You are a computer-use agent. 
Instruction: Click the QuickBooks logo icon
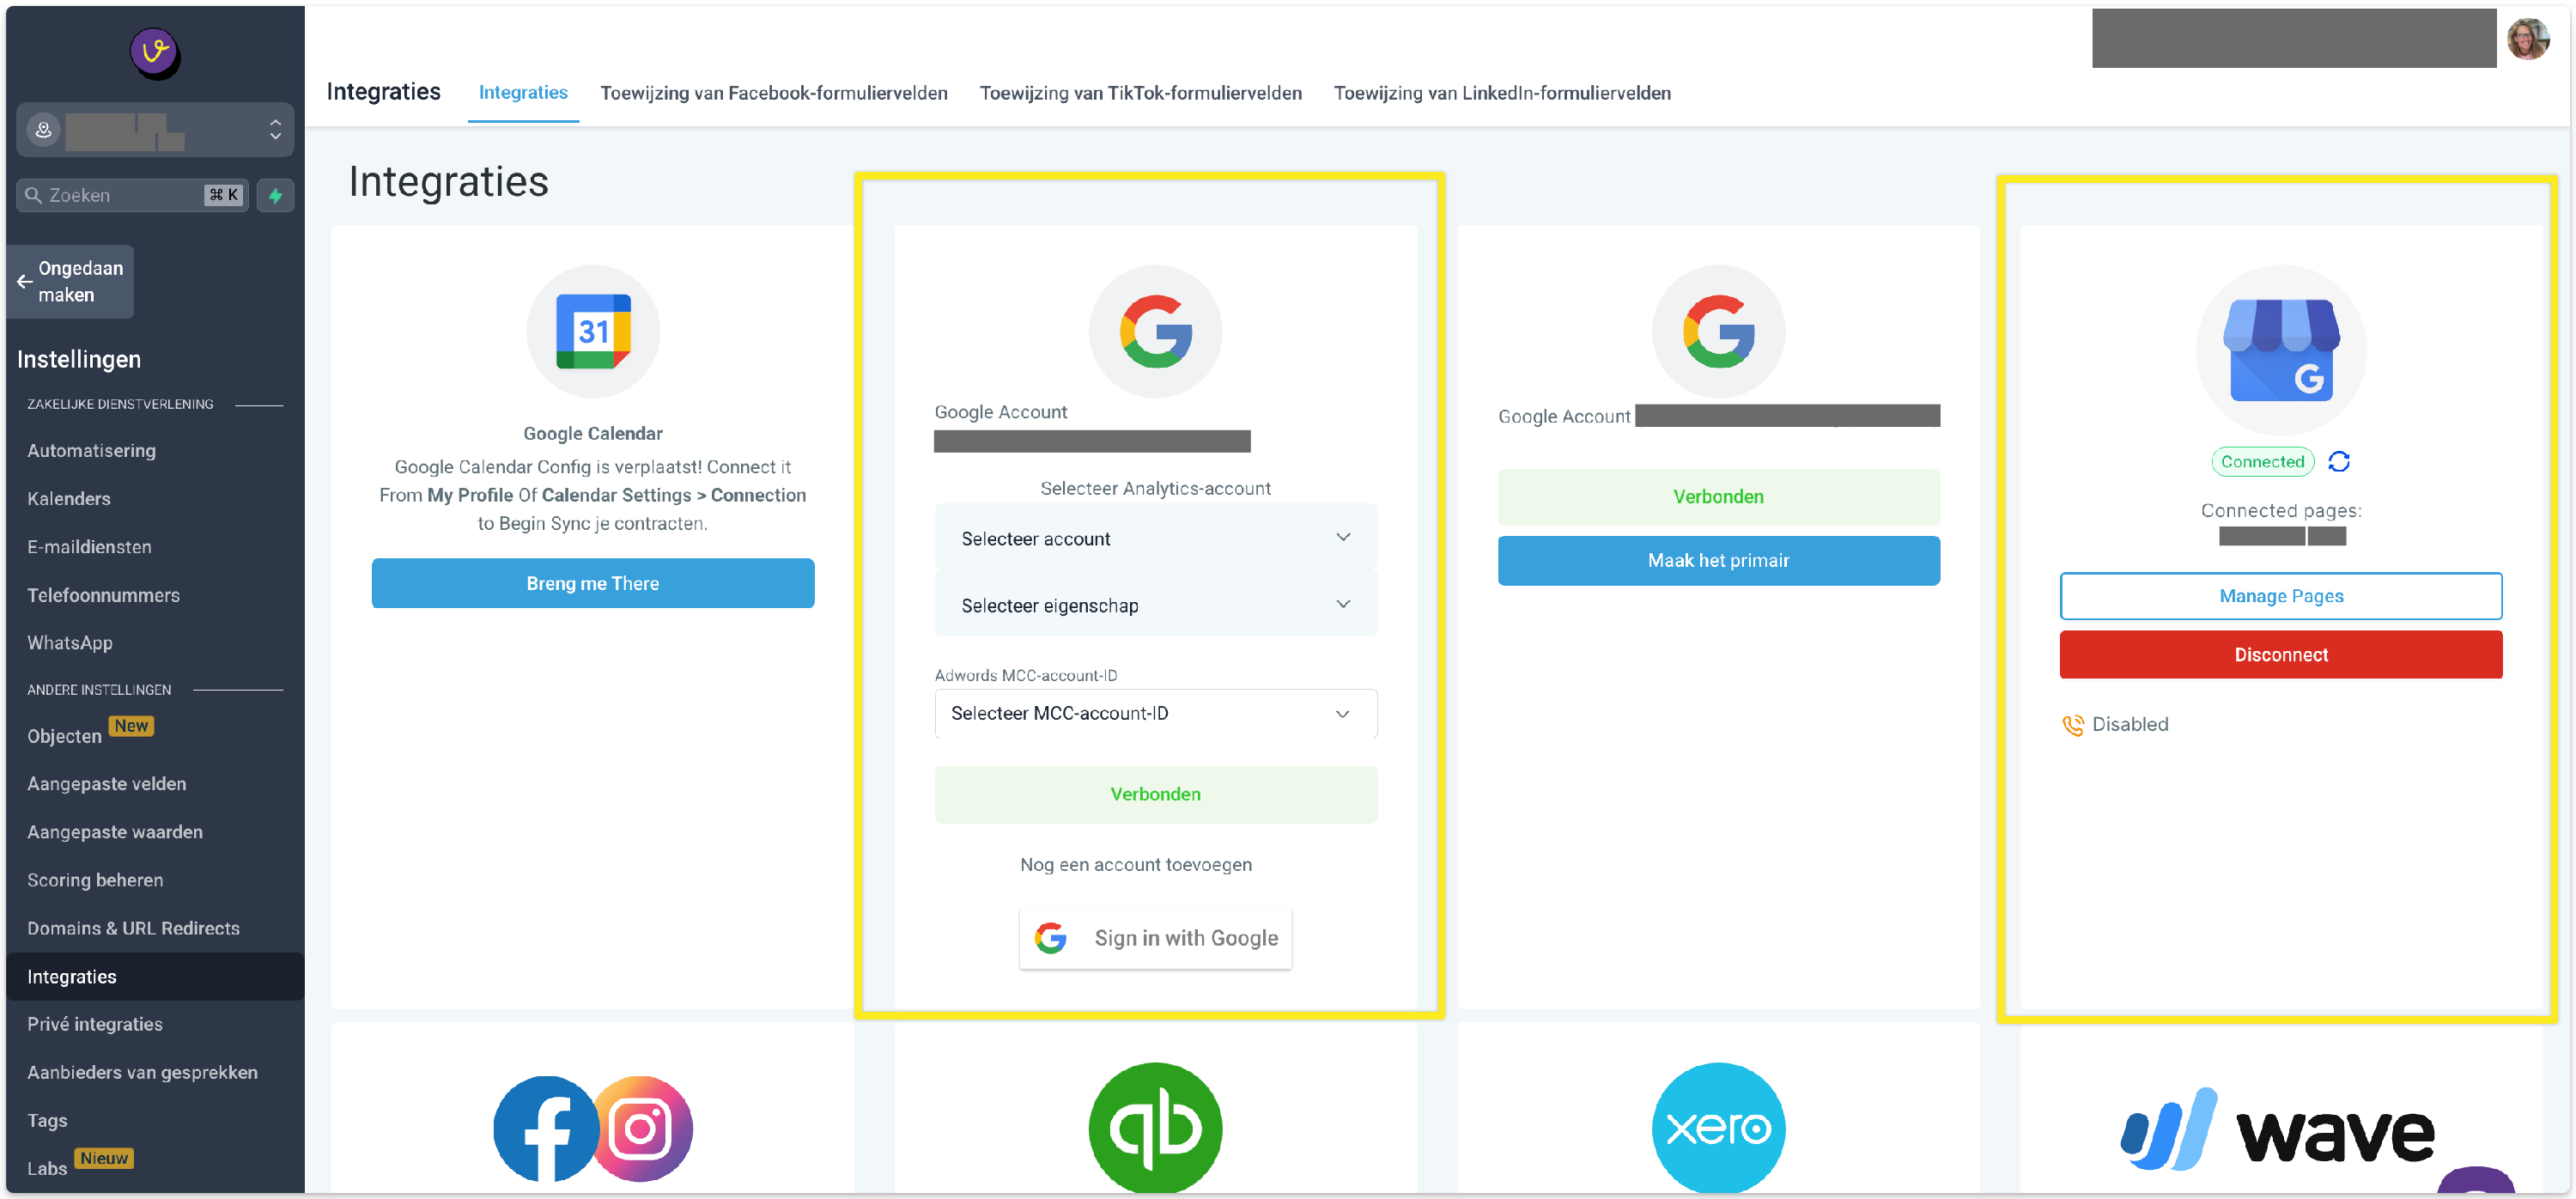[x=1155, y=1128]
